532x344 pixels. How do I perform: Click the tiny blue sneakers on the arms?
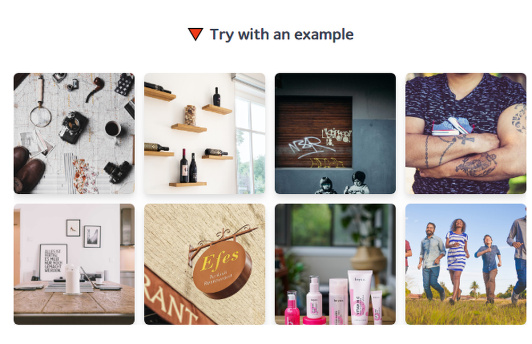pos(453,126)
